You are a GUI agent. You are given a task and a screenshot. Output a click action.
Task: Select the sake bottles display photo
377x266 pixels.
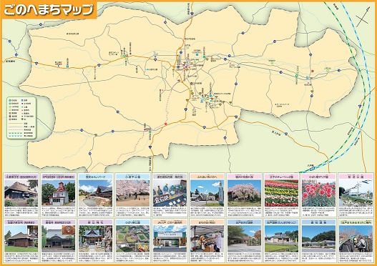(x=170, y=193)
